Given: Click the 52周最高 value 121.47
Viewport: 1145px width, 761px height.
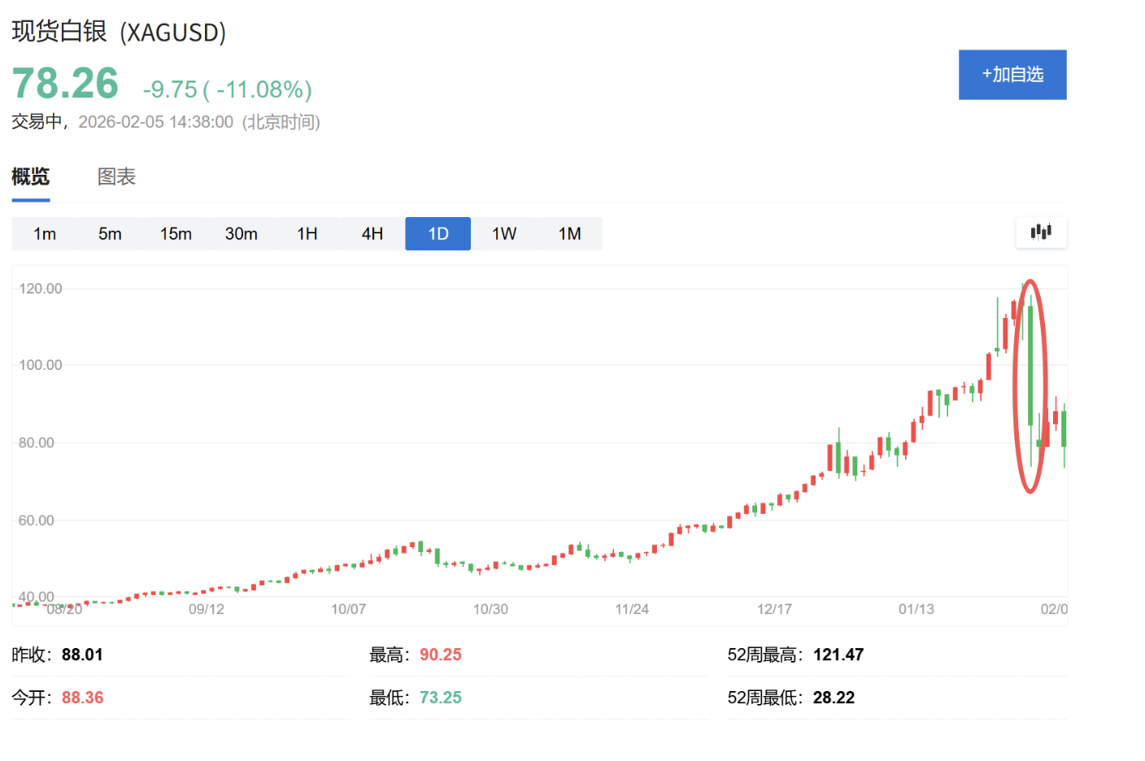Looking at the screenshot, I should 838,654.
